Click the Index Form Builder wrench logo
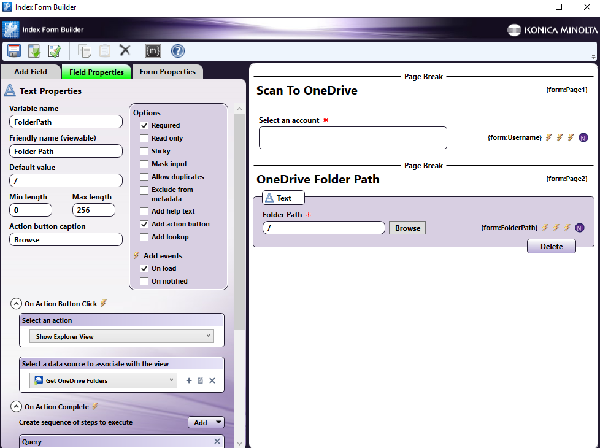The height and width of the screenshot is (448, 600). 10,29
